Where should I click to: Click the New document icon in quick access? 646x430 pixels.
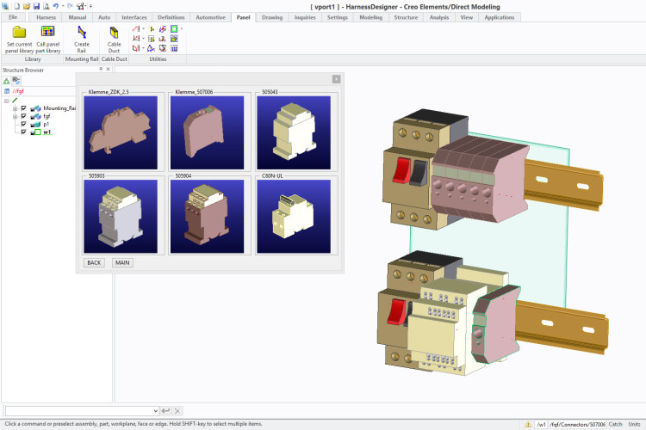click(x=17, y=6)
